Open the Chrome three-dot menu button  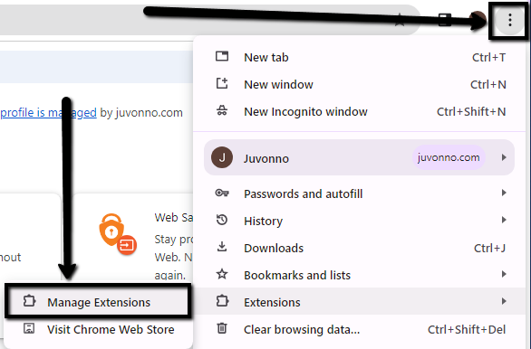[509, 21]
